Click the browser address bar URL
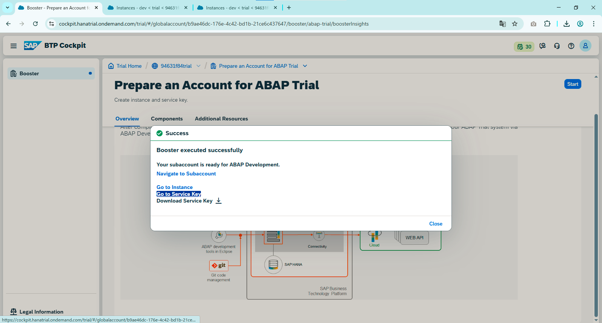This screenshot has width=602, height=323. tap(214, 24)
